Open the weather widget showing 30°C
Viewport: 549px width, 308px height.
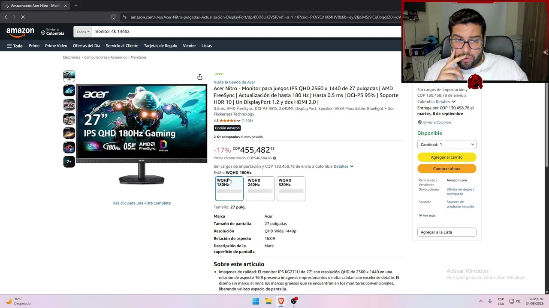coord(19,301)
